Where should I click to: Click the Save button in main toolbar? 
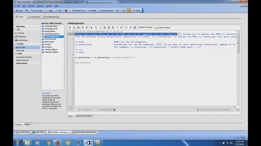19,11
